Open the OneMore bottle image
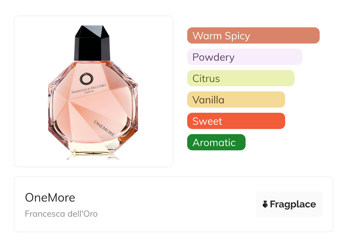 (93, 92)
